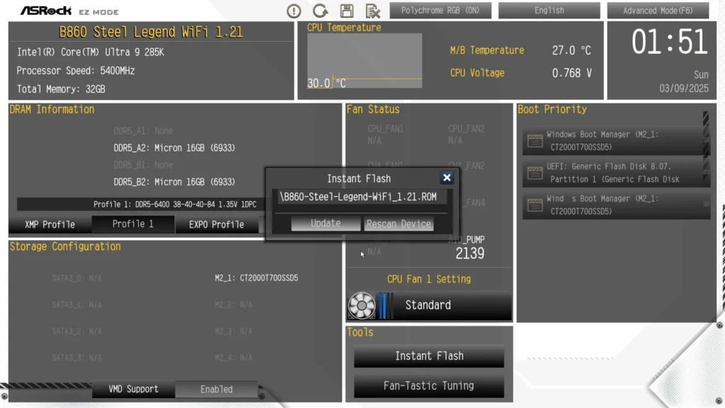
Task: Click the circular reload defaults icon
Action: [x=320, y=11]
